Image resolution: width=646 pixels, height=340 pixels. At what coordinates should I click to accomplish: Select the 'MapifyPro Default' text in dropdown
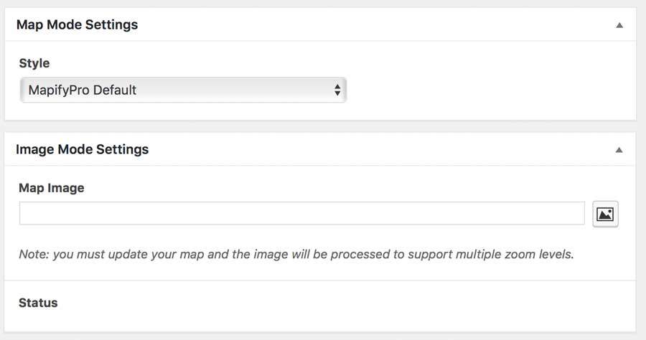pos(82,90)
